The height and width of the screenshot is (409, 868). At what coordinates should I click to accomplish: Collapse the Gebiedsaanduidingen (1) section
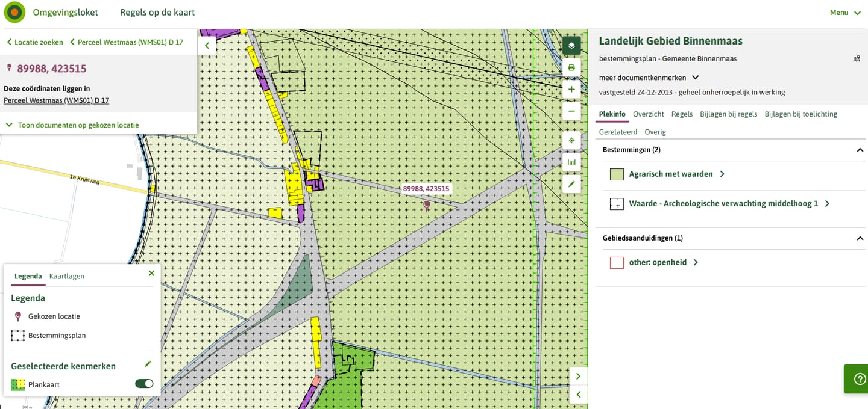coord(860,238)
